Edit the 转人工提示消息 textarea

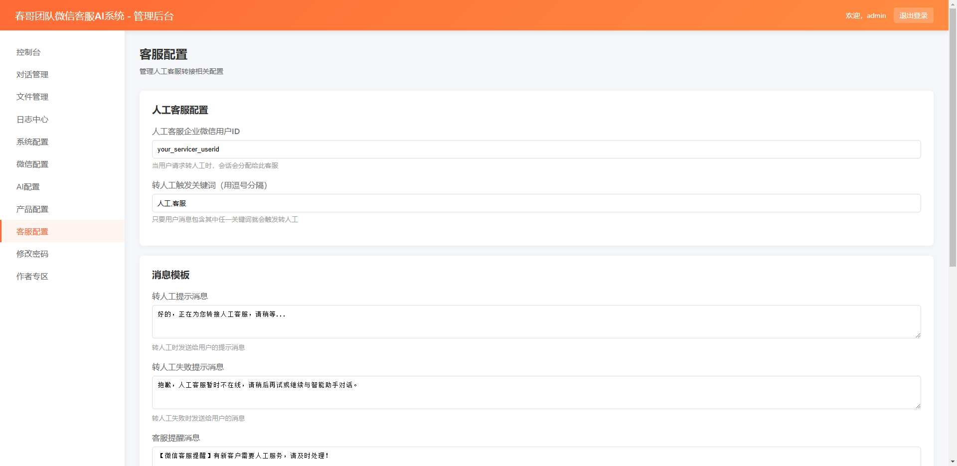tap(536, 321)
